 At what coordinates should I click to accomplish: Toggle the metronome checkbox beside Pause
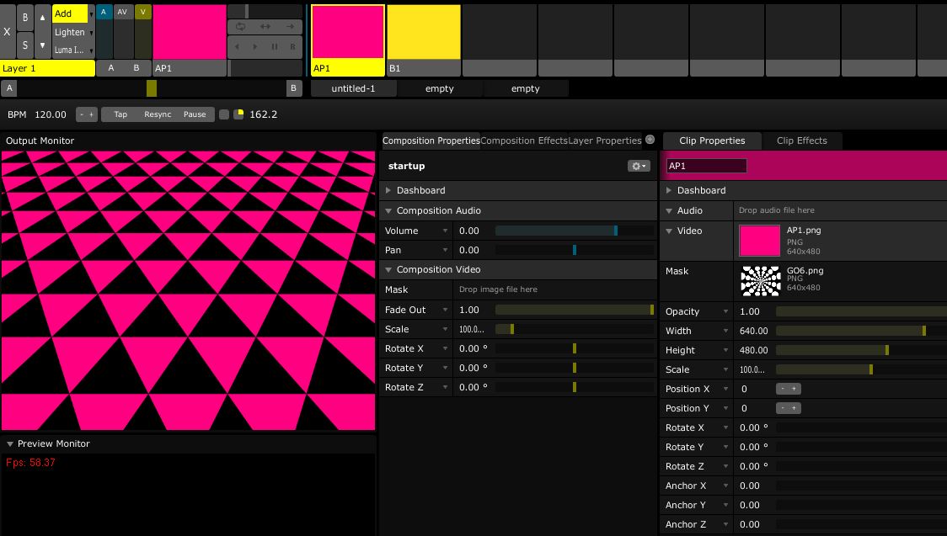224,114
